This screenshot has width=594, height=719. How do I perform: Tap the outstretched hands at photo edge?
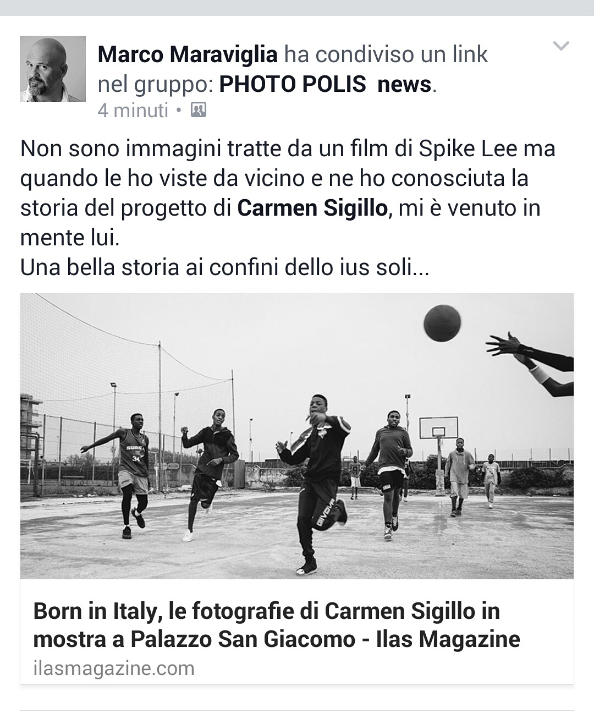coord(530,361)
